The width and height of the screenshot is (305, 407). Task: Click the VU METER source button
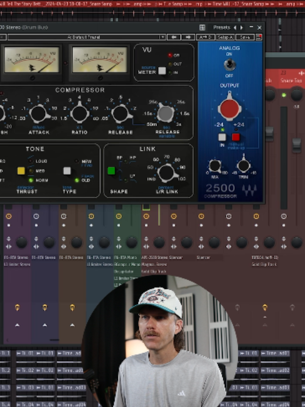pos(162,70)
